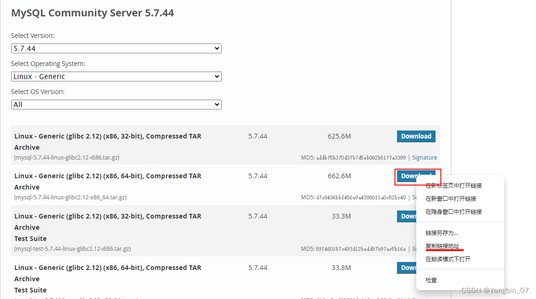Open the Select Operating System dropdown
This screenshot has width=536, height=299.
pyautogui.click(x=116, y=76)
